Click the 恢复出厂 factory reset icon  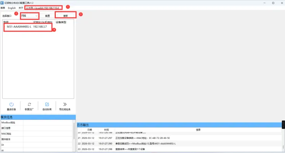pos(29,104)
